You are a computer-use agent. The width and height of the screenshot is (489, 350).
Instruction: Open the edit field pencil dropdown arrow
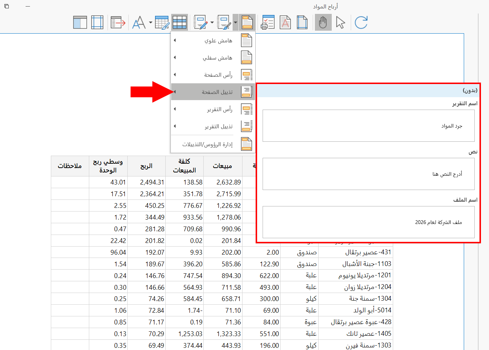click(x=212, y=22)
